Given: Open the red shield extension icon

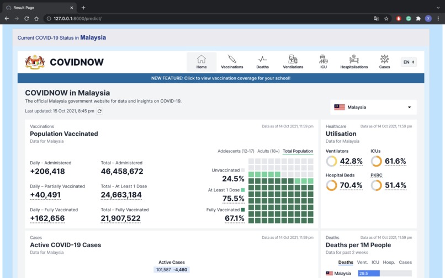Looking at the screenshot, I should (x=399, y=18).
